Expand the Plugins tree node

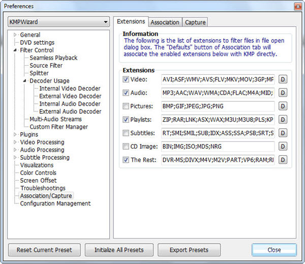click(16, 134)
